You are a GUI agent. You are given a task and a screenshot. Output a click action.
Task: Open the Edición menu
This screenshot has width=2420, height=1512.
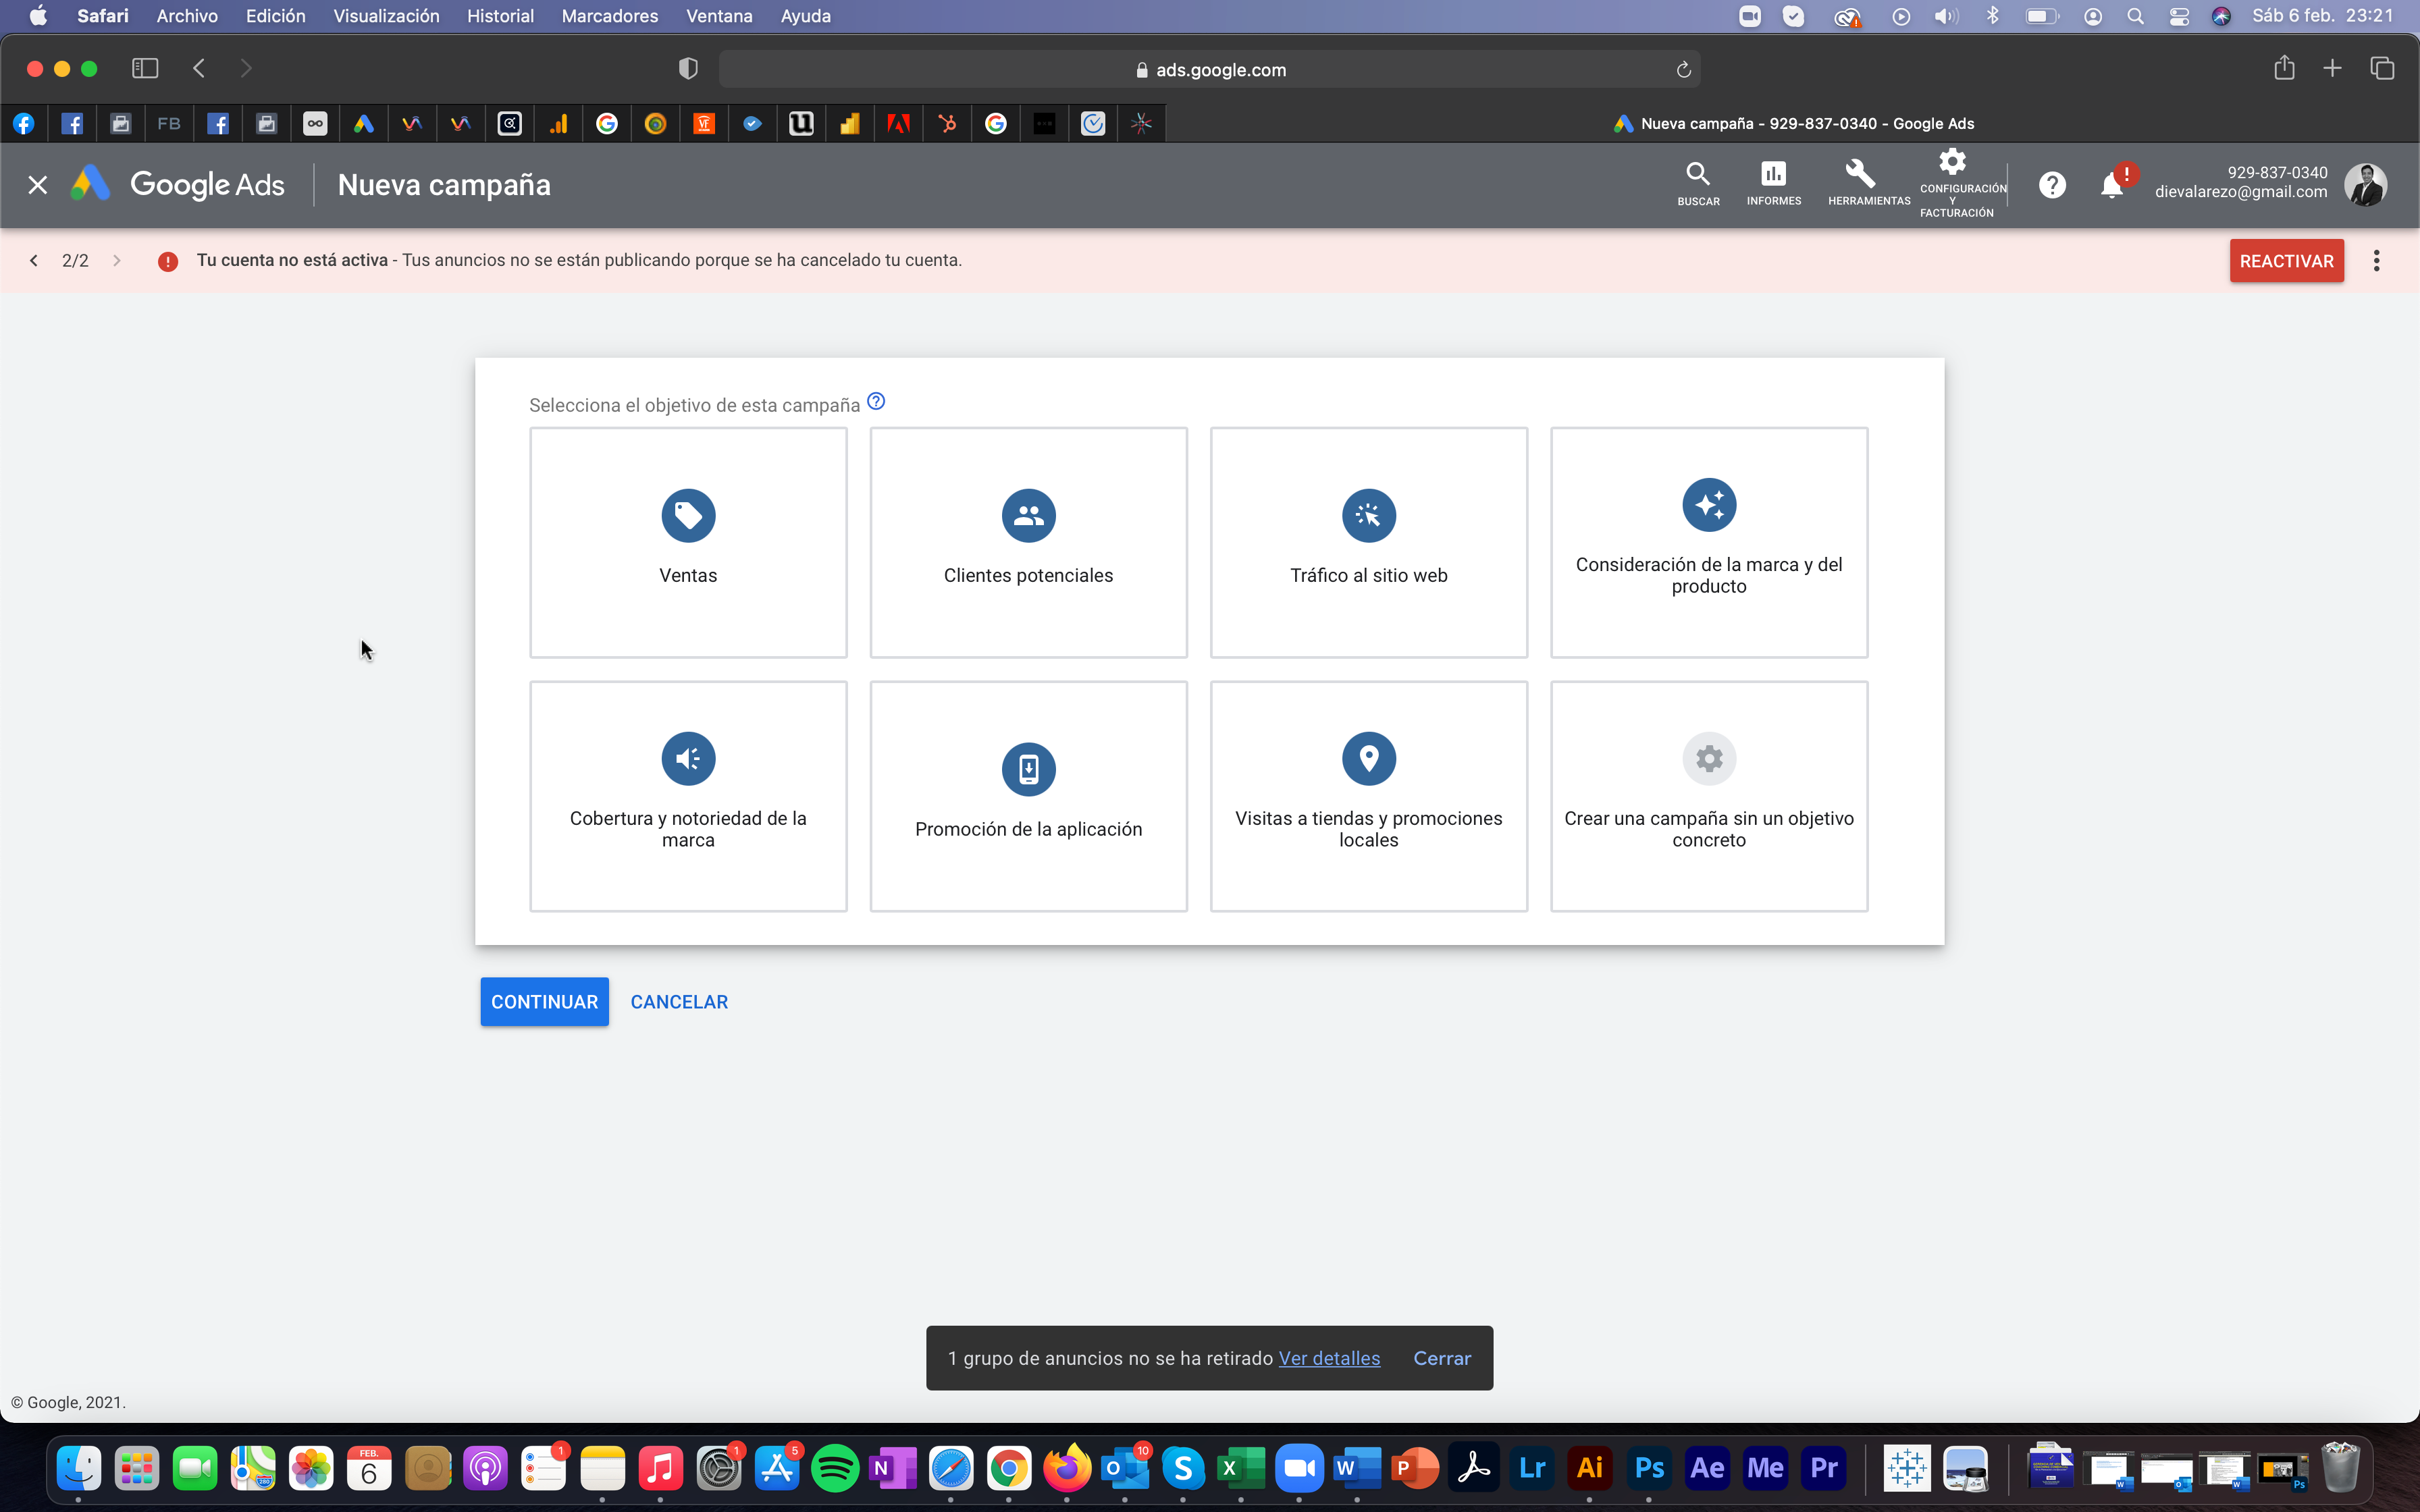click(x=276, y=16)
